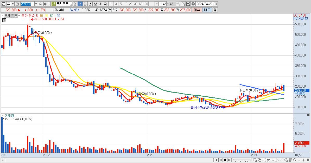This screenshot has width=311, height=163.
Task: Click the zigzag line chart tool icon
Action: pos(277,160)
